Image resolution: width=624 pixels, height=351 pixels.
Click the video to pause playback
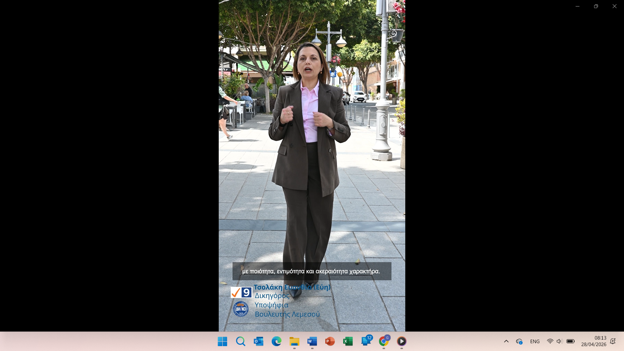click(x=312, y=162)
